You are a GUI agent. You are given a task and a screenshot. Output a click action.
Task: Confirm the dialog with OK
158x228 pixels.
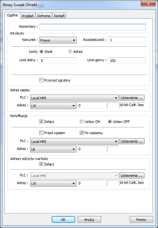pyautogui.click(x=63, y=220)
